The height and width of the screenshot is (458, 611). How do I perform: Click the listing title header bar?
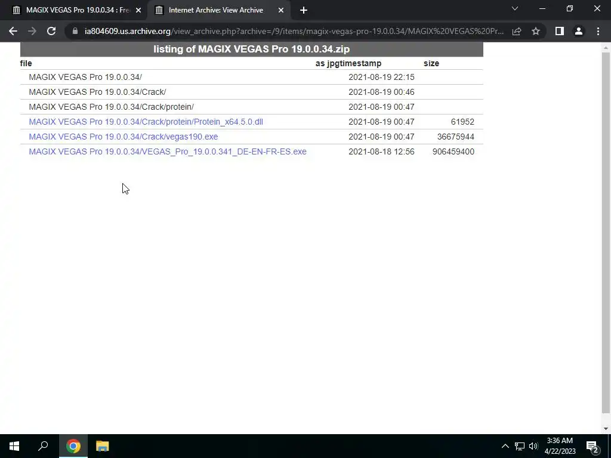point(251,49)
